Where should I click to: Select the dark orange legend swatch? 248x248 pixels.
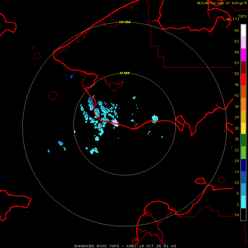pyautogui.click(x=243, y=91)
